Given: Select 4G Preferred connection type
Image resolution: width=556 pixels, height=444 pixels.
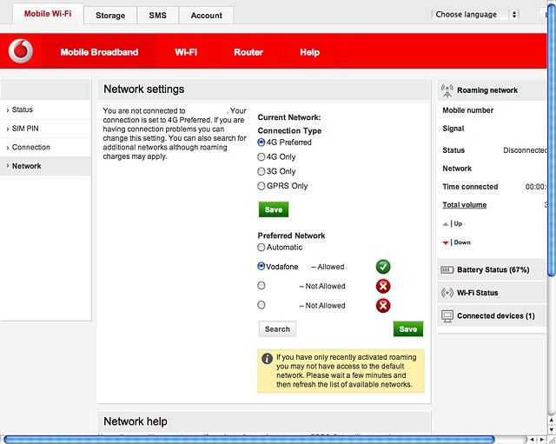Looking at the screenshot, I should (x=261, y=142).
